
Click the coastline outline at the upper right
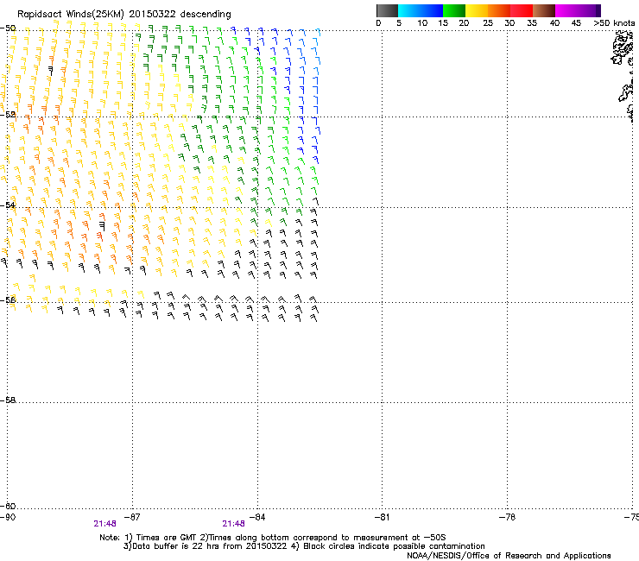click(624, 75)
